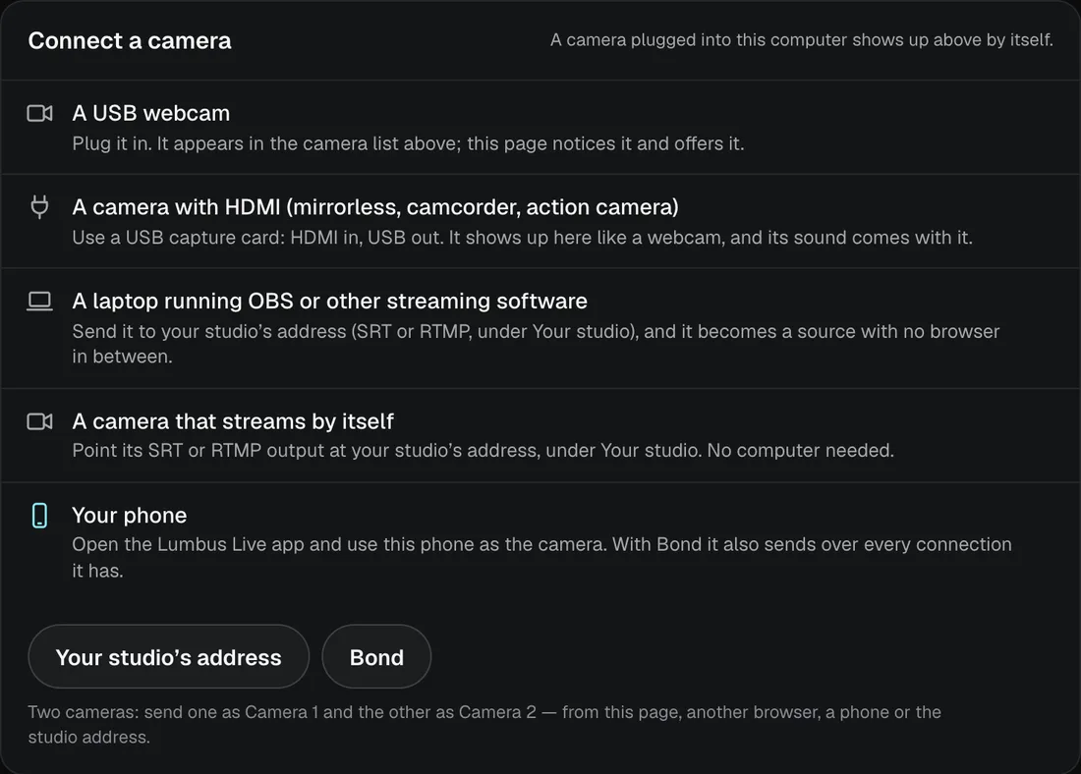Click the laptop icon beside the OBS option
1081x774 pixels.
[x=39, y=302]
